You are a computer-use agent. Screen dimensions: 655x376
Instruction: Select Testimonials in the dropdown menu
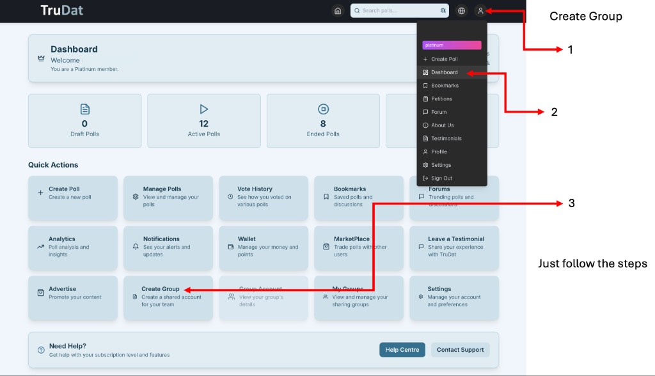(x=452, y=138)
